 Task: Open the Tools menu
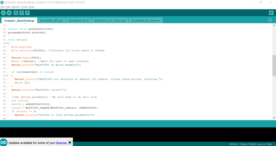click(24, 7)
